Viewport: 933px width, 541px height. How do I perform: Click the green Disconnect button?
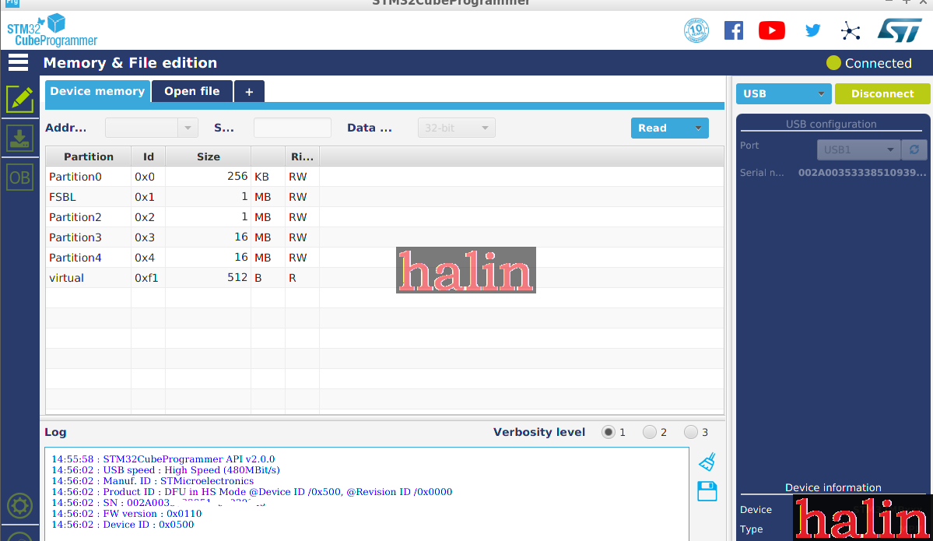click(882, 94)
